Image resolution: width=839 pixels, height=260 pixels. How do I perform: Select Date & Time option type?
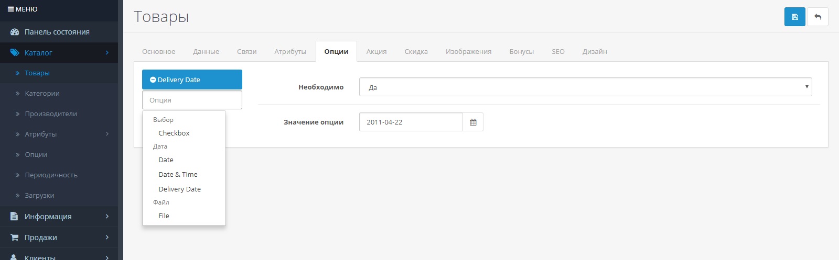tap(178, 175)
